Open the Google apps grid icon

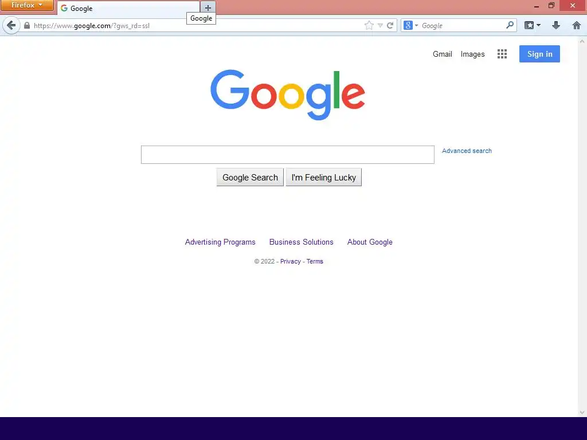coord(502,54)
